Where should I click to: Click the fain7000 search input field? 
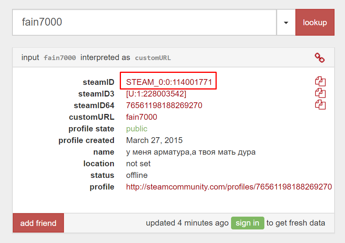pyautogui.click(x=144, y=22)
